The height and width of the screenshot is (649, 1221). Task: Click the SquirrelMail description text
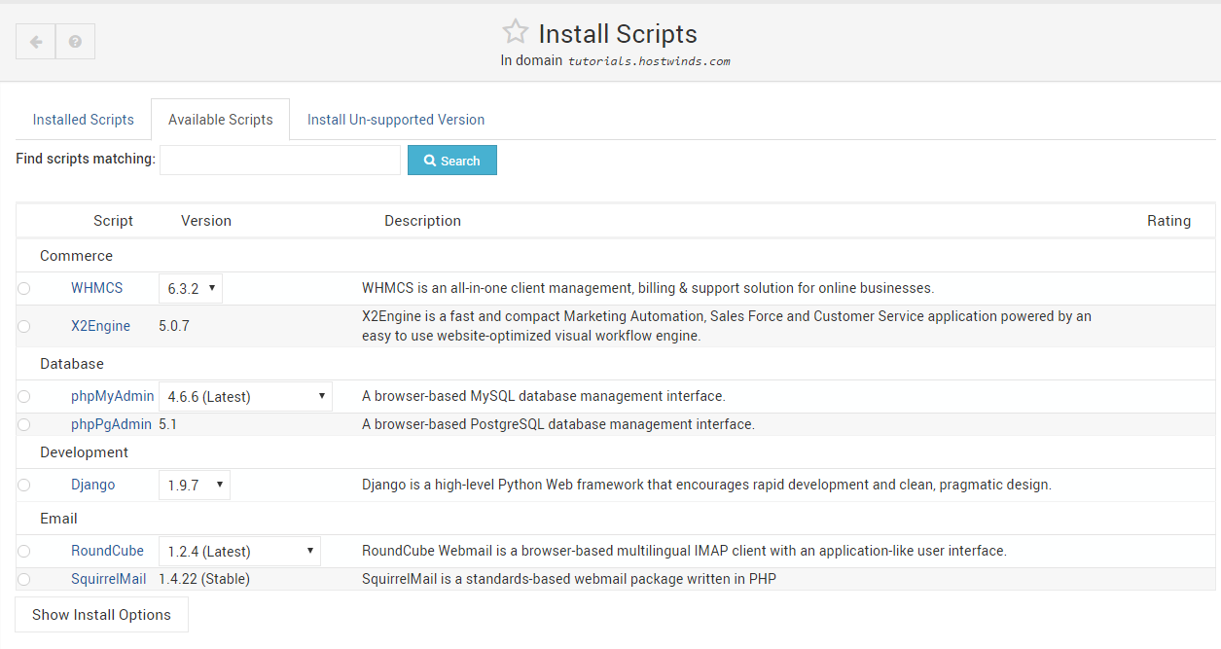click(x=569, y=579)
